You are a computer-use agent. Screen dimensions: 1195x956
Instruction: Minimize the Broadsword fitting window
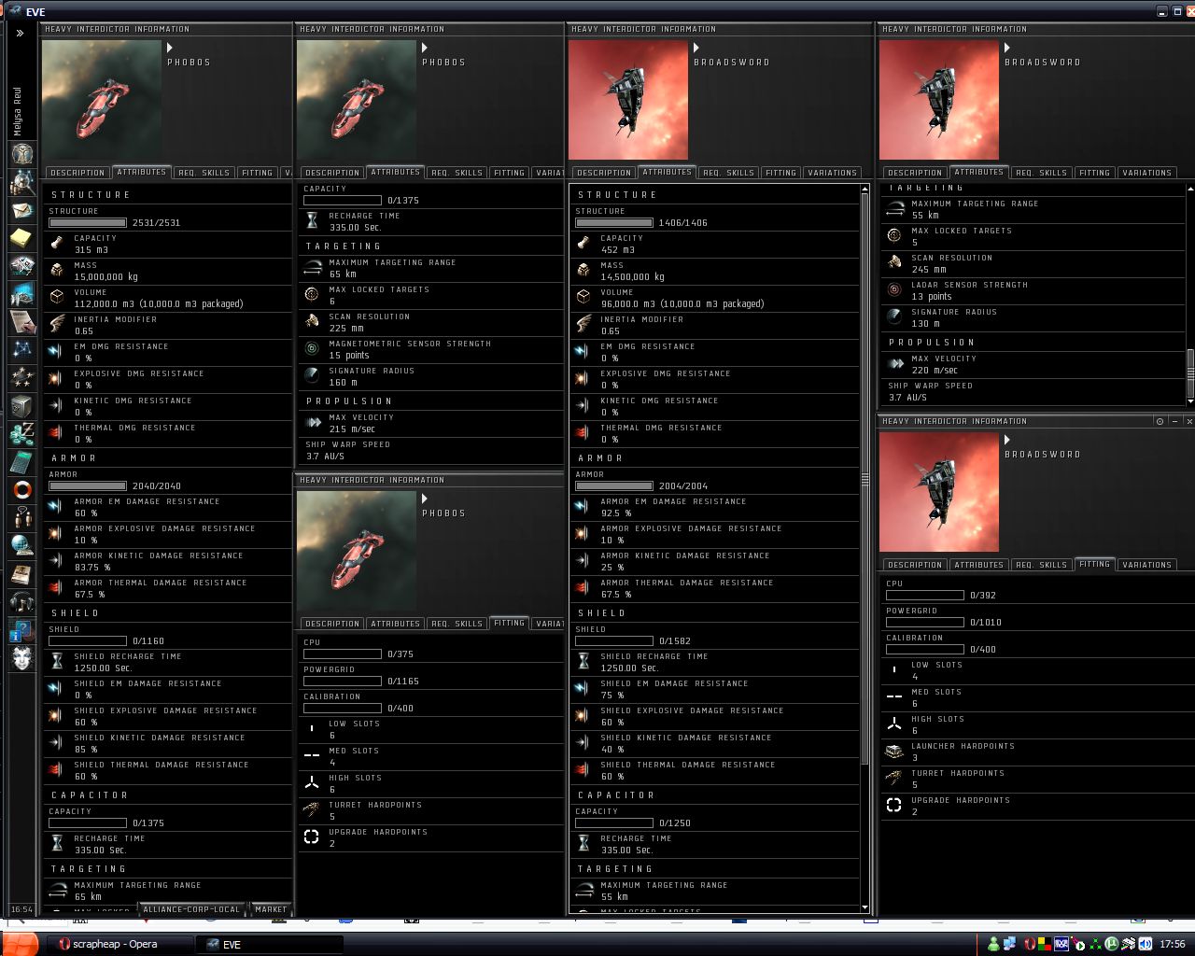pos(1174,421)
